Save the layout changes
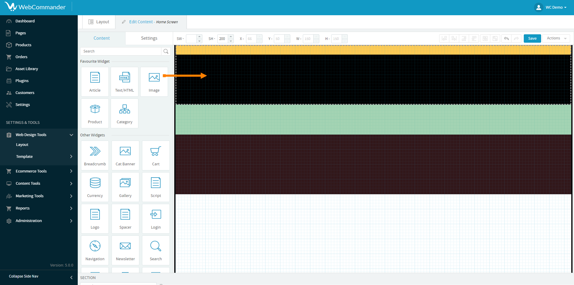This screenshot has height=285, width=574. tap(532, 38)
